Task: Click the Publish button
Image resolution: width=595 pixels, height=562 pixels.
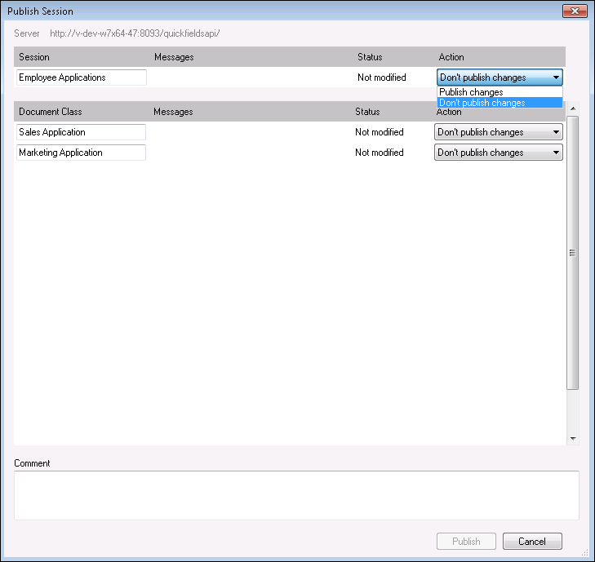Action: point(466,541)
